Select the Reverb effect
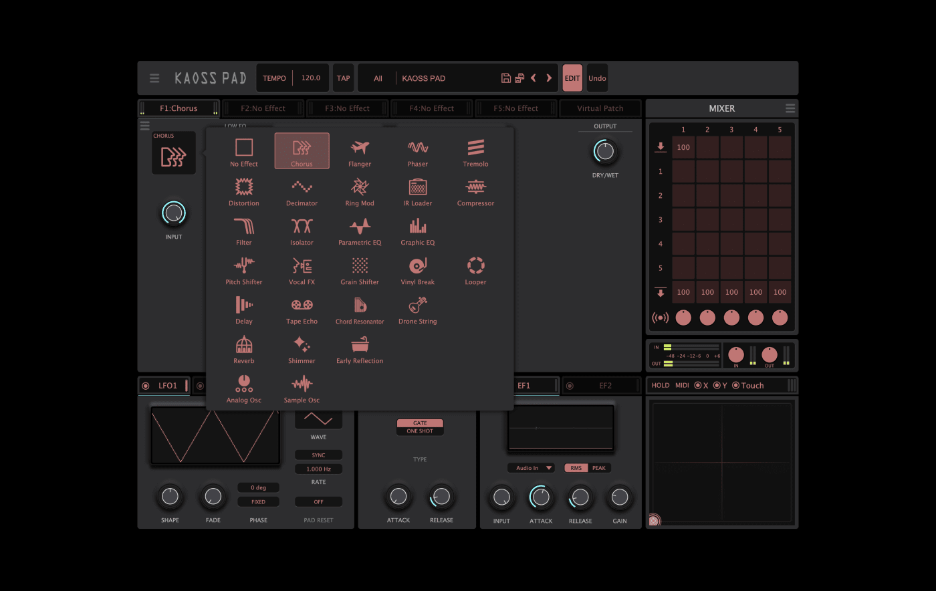This screenshot has height=591, width=936. pos(243,348)
